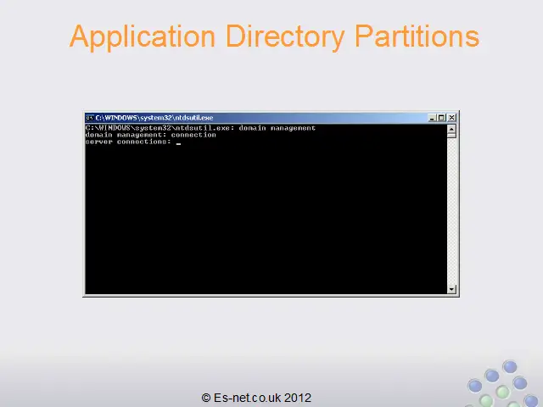Click the 'server connections:' prompt line
Image resolution: width=543 pixels, height=407 pixels.
(x=128, y=142)
